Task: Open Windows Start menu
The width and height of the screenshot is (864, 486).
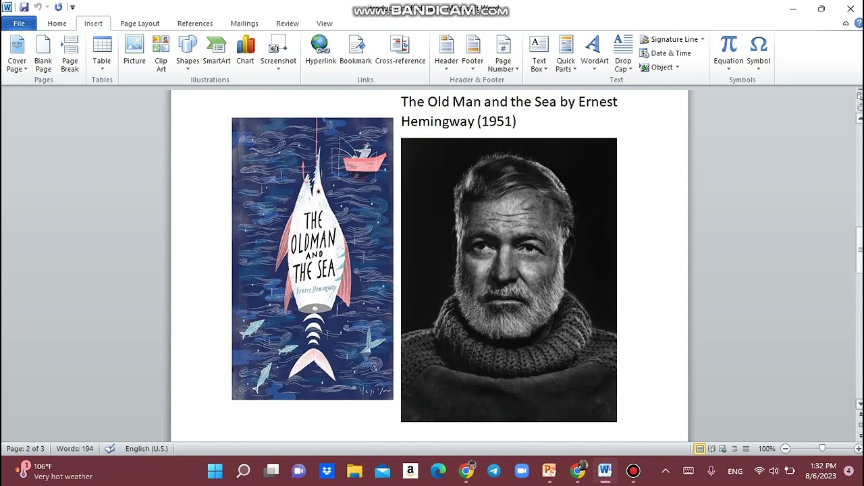Action: [215, 471]
